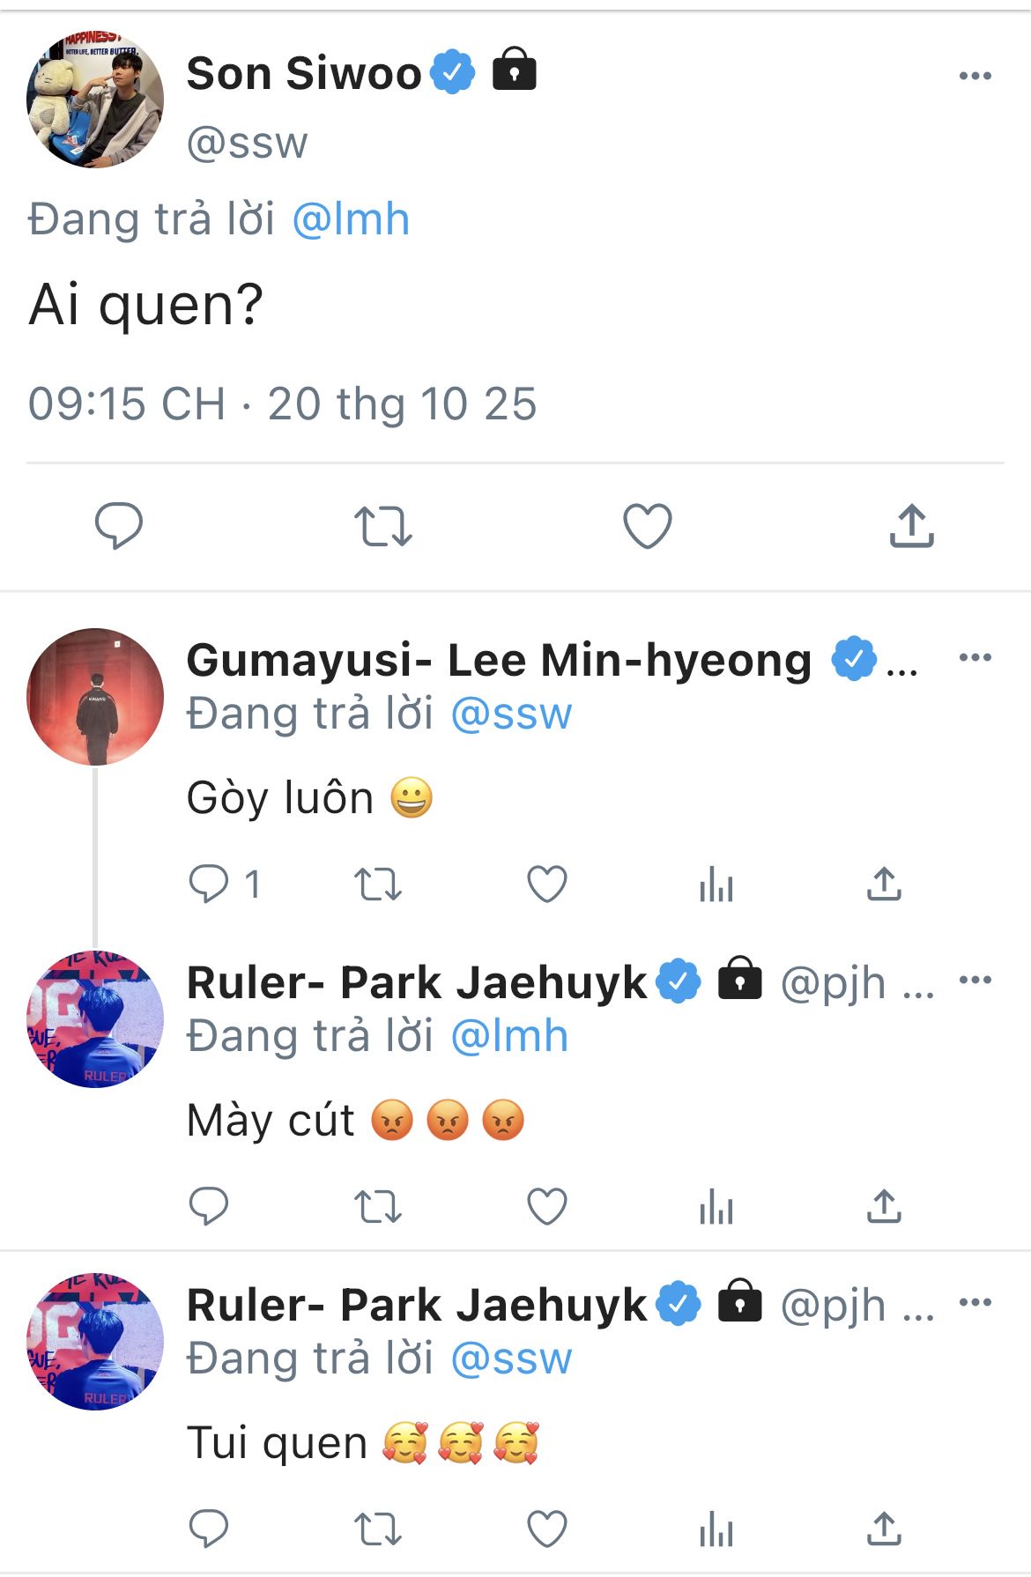
Task: Like Gumayusi's "Gòy luôn" reply
Action: coord(546,884)
